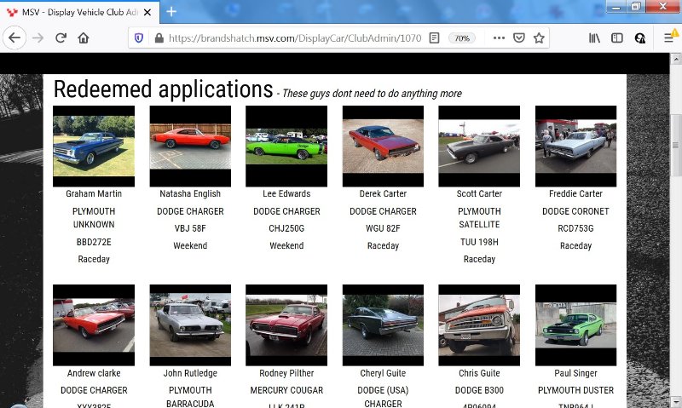Go to the Firefox home page
Image resolution: width=682 pixels, height=408 pixels.
coord(84,38)
